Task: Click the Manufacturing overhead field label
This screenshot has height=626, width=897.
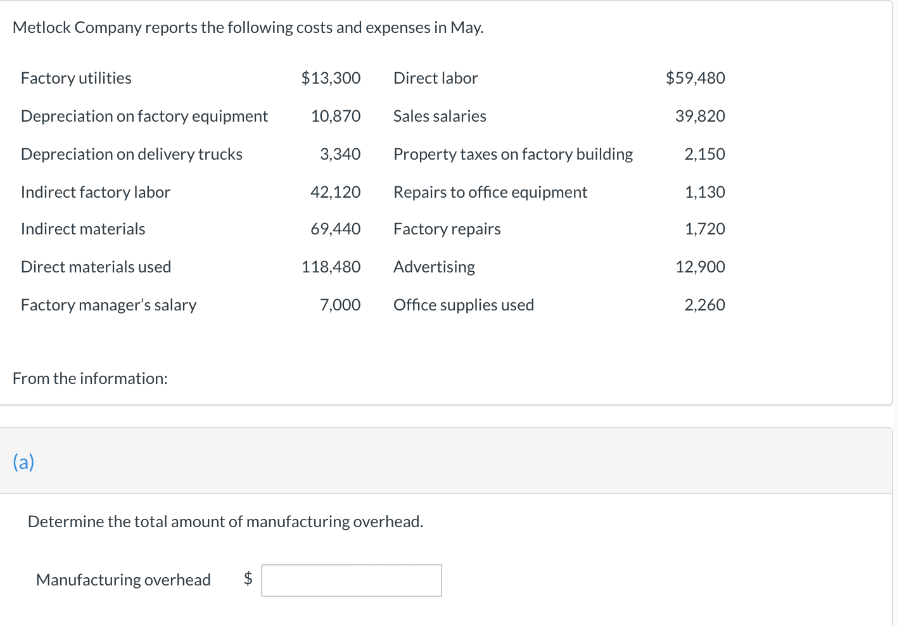Action: [124, 580]
